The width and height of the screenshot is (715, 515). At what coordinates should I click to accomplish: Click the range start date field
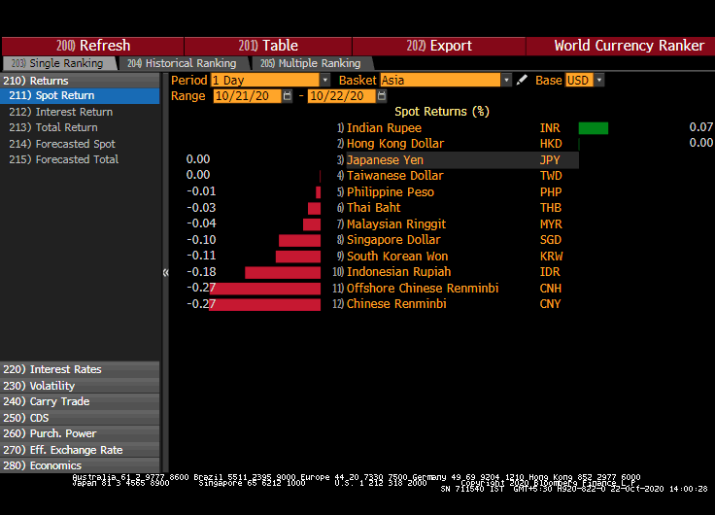[247, 96]
